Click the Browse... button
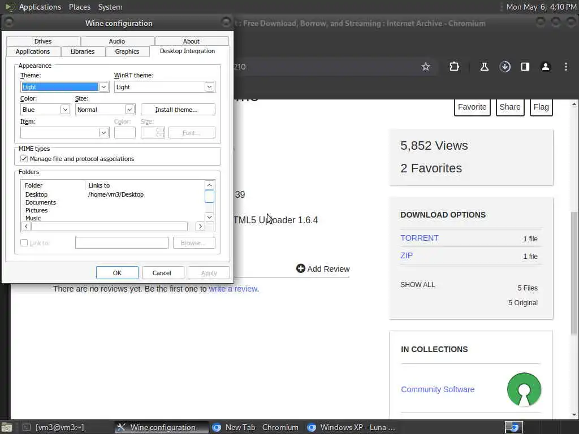Viewport: 579px width, 434px height. click(x=194, y=243)
